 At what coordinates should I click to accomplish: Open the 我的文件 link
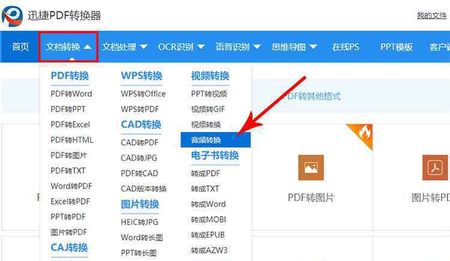coord(432,16)
